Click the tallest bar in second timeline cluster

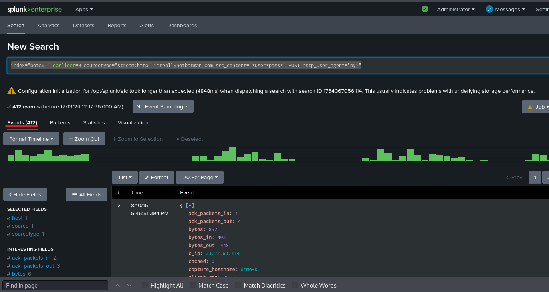click(233, 154)
